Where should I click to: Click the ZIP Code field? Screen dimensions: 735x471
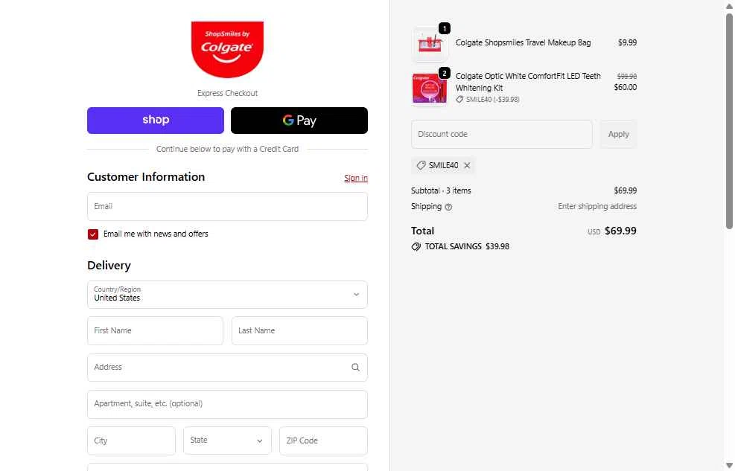tap(323, 440)
